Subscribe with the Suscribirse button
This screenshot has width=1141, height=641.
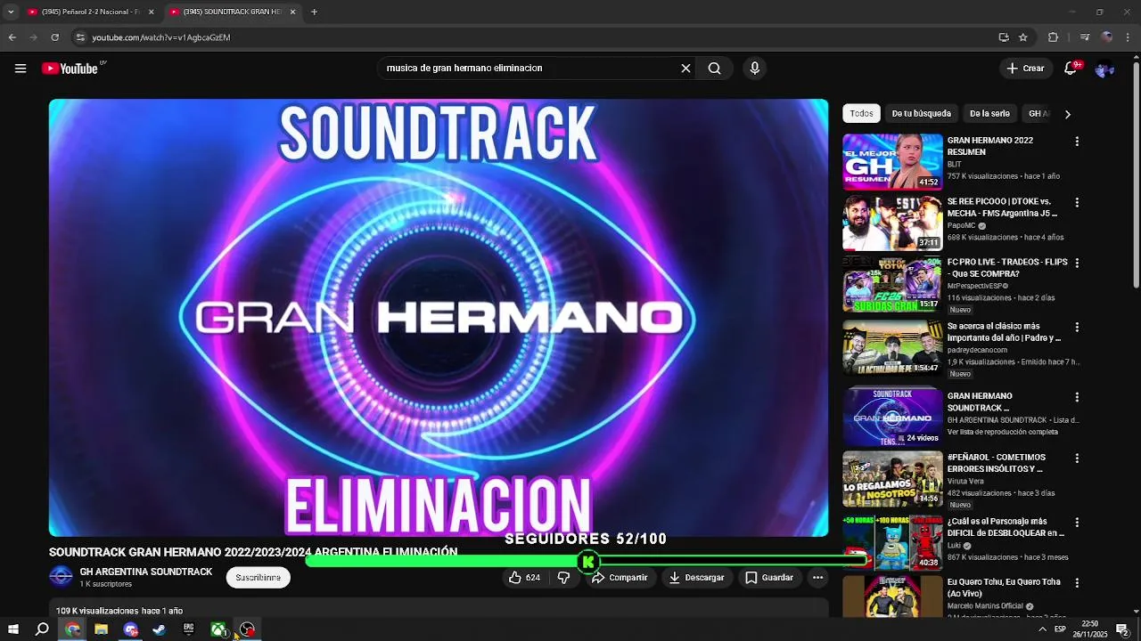click(x=258, y=578)
